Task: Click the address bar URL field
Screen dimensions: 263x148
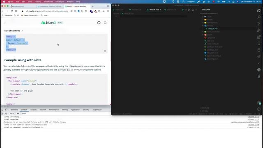Action: (x=47, y=11)
